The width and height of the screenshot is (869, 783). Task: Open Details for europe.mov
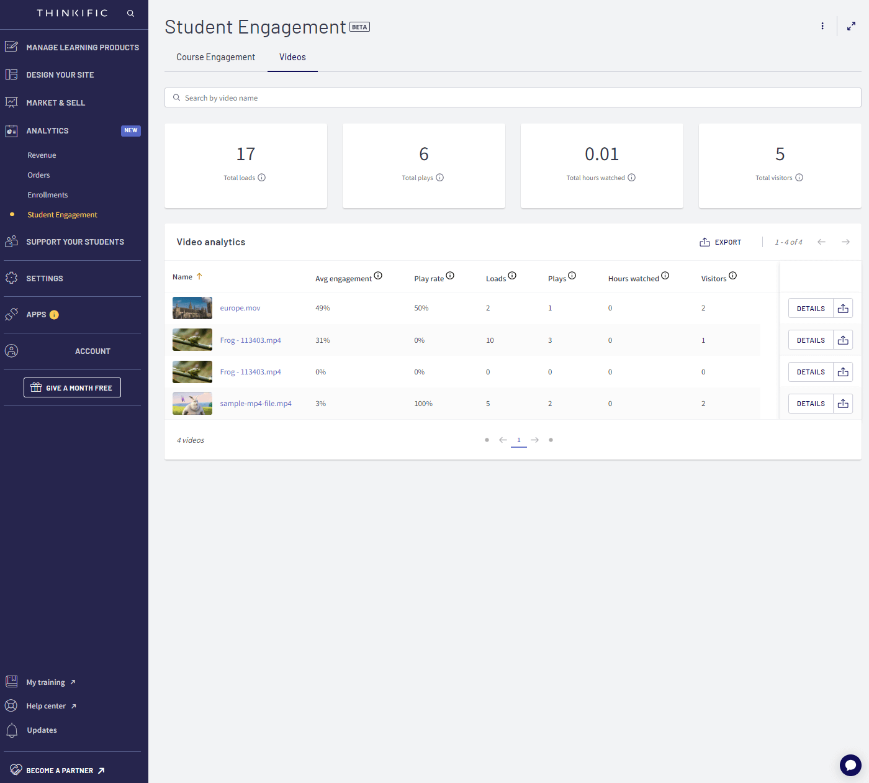click(811, 308)
